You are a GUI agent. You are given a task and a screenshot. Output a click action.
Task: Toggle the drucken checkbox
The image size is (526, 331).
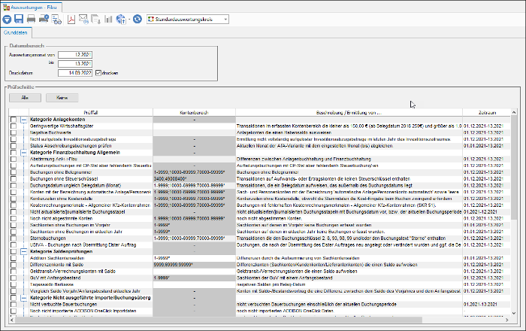pos(98,73)
